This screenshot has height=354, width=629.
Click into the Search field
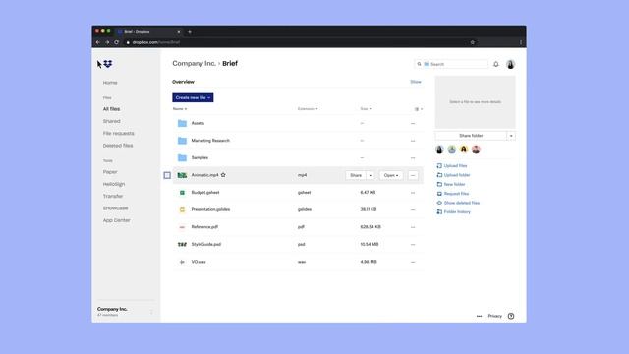pos(452,64)
